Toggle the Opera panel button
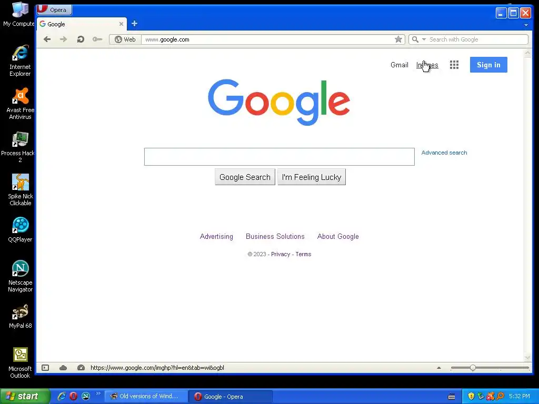This screenshot has height=404, width=539. [45, 368]
